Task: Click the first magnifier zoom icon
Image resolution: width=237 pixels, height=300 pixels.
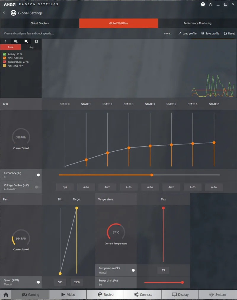Action: point(16,41)
